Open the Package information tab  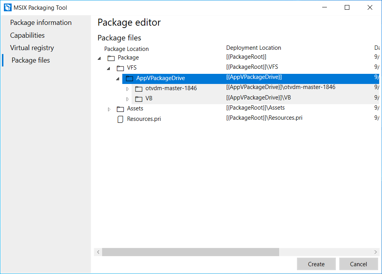[x=41, y=23]
